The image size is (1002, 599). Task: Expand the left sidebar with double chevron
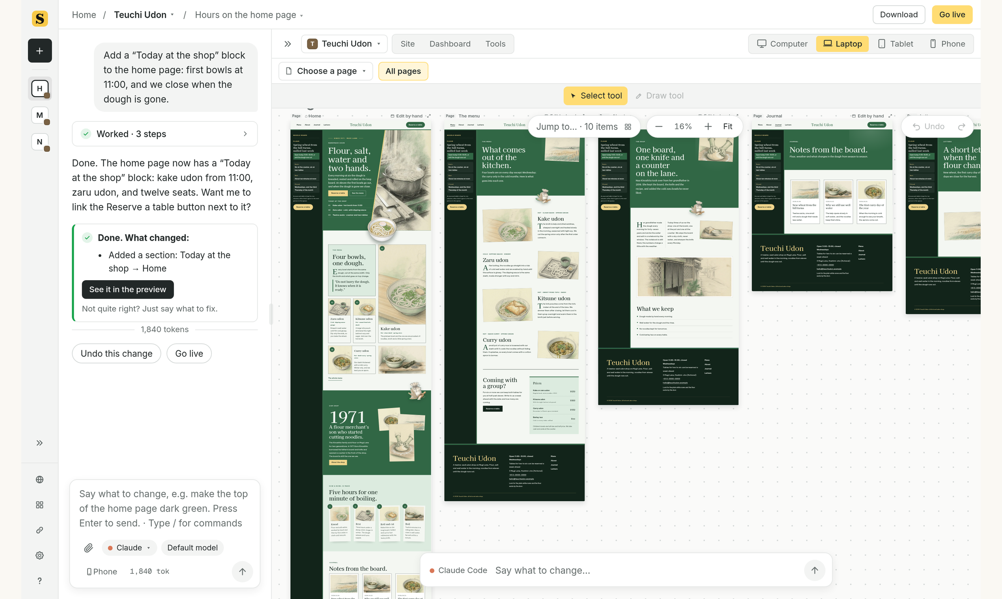click(39, 443)
